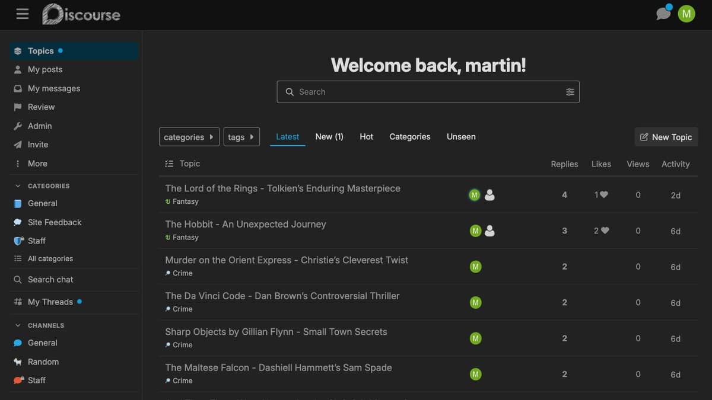Click the Discourse logo

pos(81,14)
